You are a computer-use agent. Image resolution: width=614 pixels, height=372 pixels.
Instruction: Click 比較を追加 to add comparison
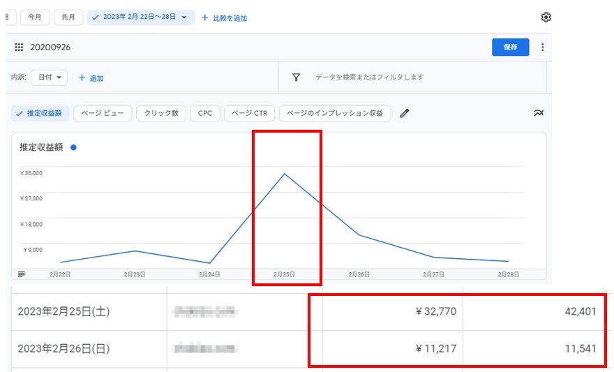pyautogui.click(x=224, y=18)
